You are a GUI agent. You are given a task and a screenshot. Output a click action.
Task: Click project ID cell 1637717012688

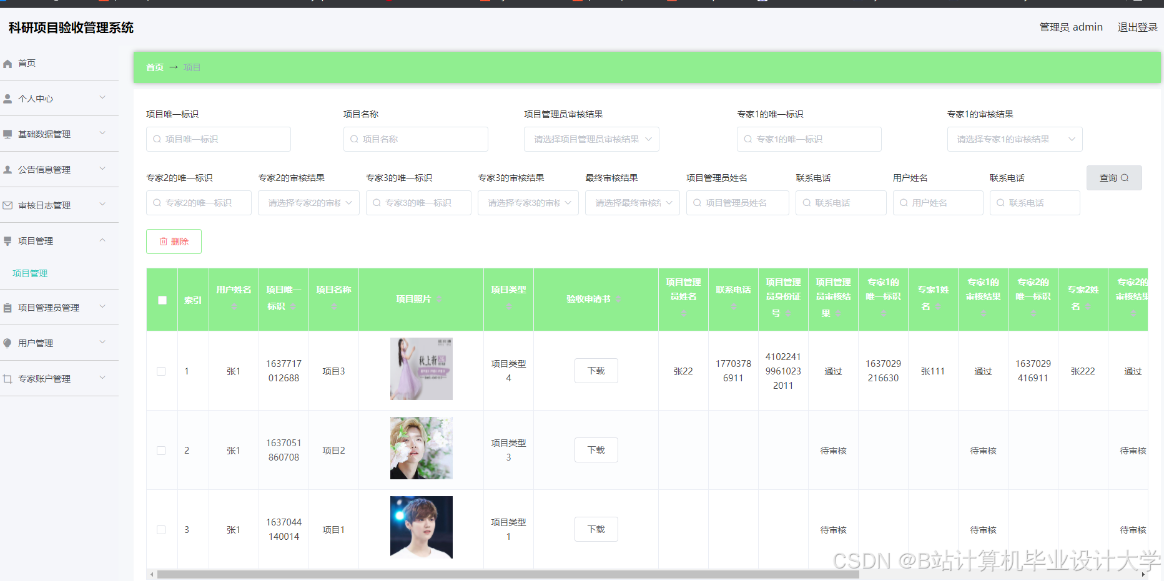coord(284,371)
